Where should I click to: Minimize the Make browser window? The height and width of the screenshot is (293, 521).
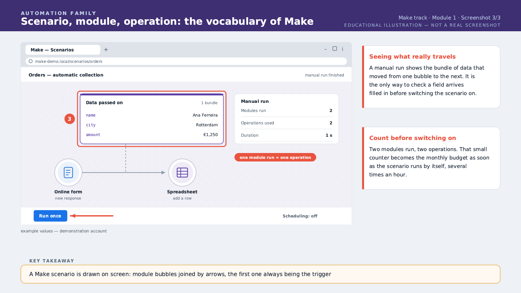tap(326, 49)
